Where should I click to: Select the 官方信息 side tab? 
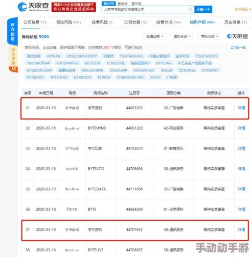point(12,32)
